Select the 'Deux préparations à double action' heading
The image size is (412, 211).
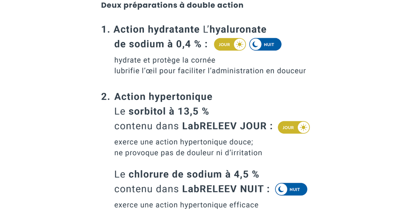pyautogui.click(x=172, y=5)
